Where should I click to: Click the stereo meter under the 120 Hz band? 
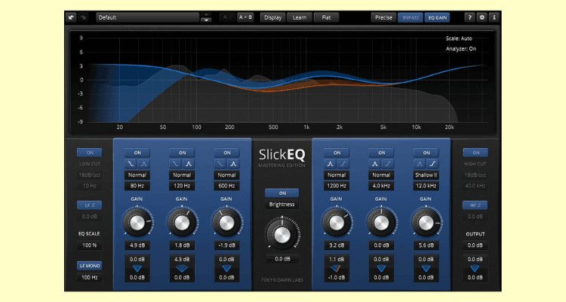182,269
